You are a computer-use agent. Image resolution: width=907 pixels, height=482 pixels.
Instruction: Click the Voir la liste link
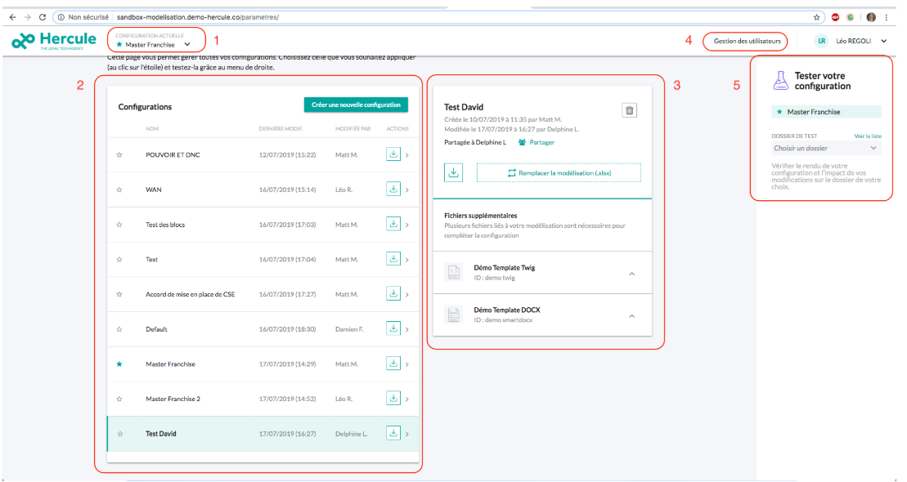868,136
